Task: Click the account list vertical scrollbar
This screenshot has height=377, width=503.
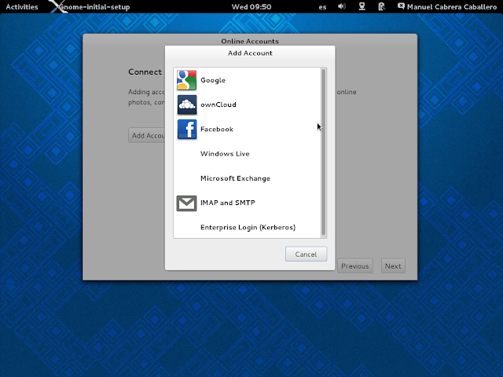Action: point(323,152)
